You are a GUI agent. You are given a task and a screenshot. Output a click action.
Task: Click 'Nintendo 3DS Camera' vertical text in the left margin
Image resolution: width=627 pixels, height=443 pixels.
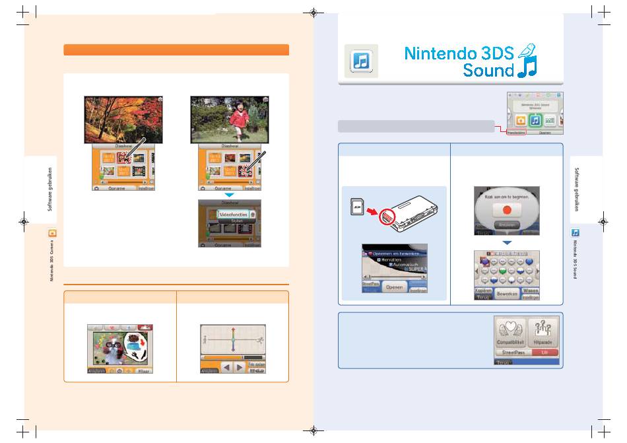[x=52, y=260]
